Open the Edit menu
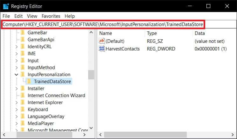 (x=18, y=16)
